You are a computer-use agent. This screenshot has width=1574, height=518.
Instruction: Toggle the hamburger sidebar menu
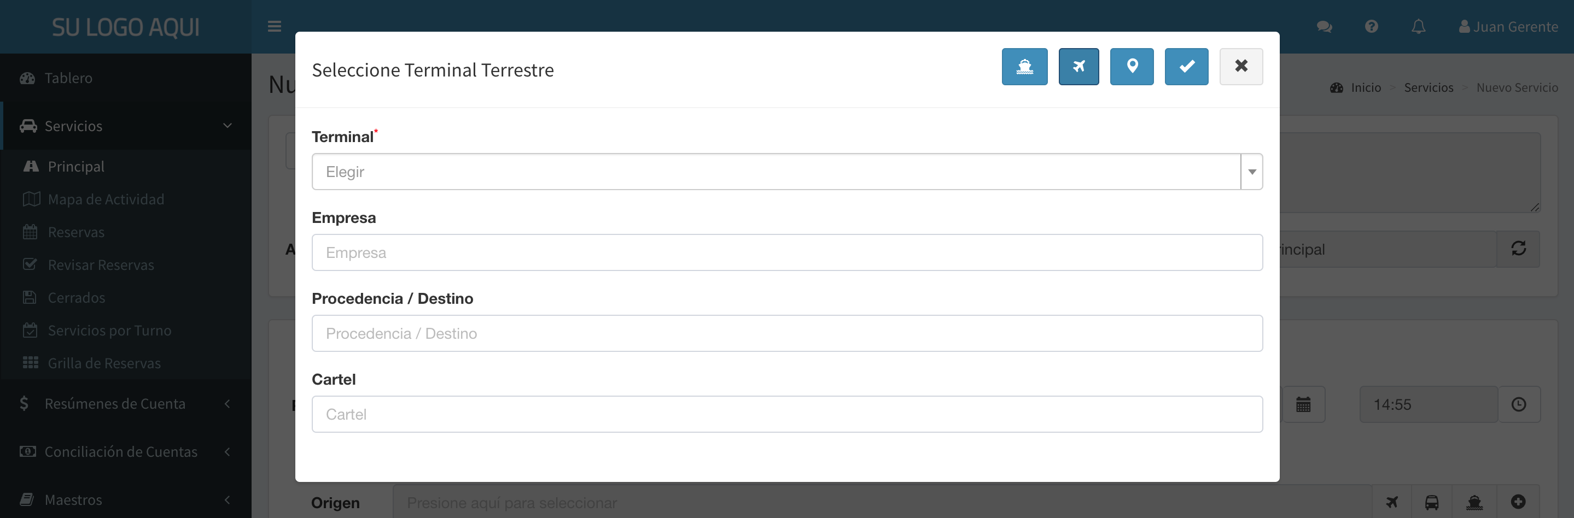pos(275,26)
